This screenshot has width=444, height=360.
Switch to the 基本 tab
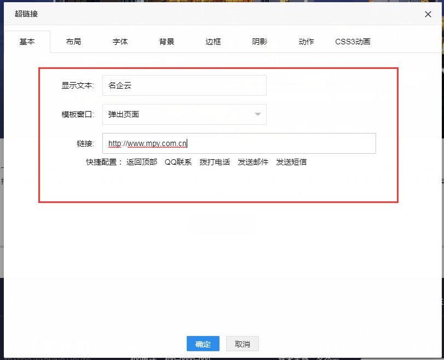click(27, 42)
